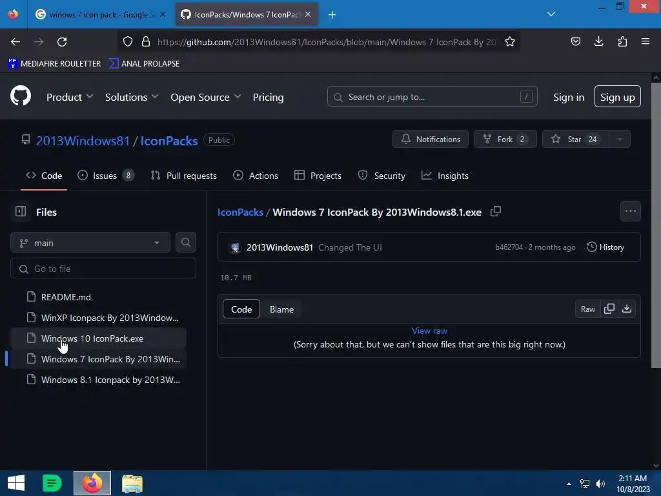Expand the Product menu
This screenshot has width=661, height=496.
point(70,97)
